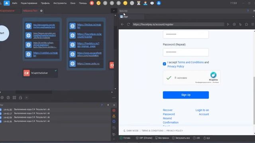Open the Login to an Account link
The width and height of the screenshot is (255, 143).
coord(202,112)
